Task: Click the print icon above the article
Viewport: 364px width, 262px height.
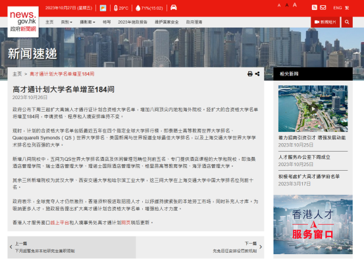Action: tap(249, 74)
